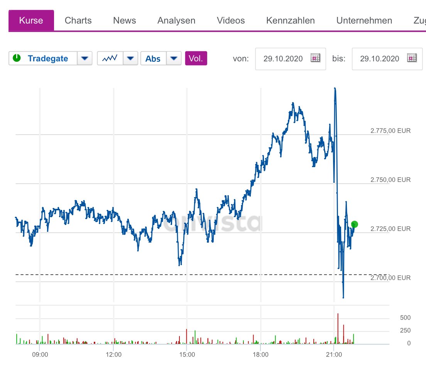Open the 'bis' date calendar picker
This screenshot has width=426, height=365.
pos(412,59)
